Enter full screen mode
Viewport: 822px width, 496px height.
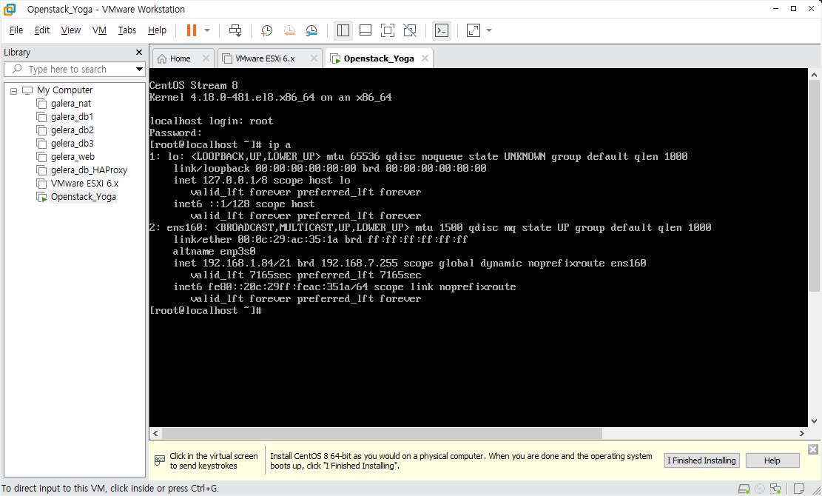(388, 30)
